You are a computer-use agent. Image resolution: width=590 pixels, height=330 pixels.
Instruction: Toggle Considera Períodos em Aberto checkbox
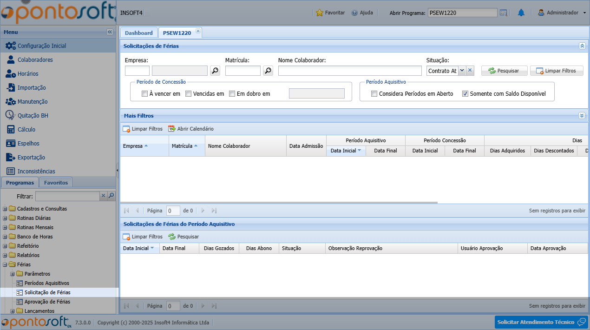pos(374,94)
